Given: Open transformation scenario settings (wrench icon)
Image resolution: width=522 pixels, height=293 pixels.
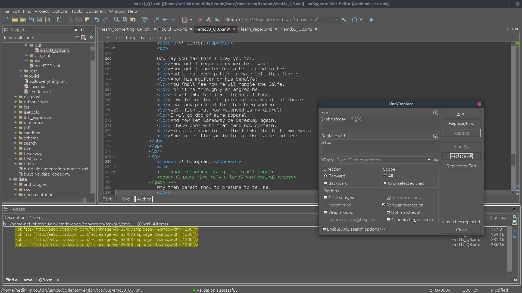Looking at the screenshot, I should (209, 19).
